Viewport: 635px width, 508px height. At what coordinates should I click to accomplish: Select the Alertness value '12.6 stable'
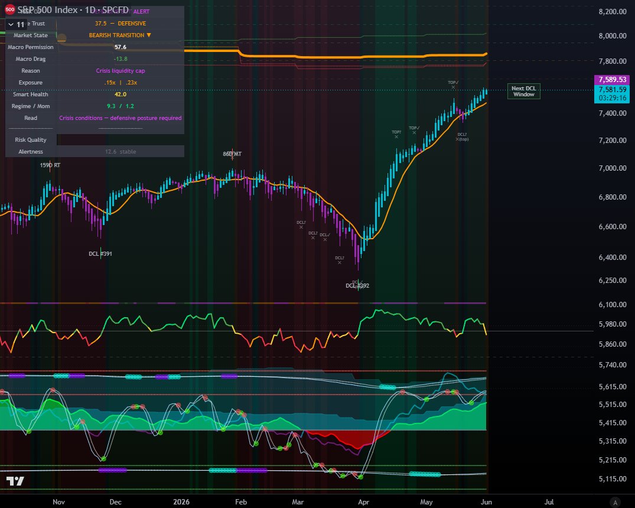[x=121, y=151]
